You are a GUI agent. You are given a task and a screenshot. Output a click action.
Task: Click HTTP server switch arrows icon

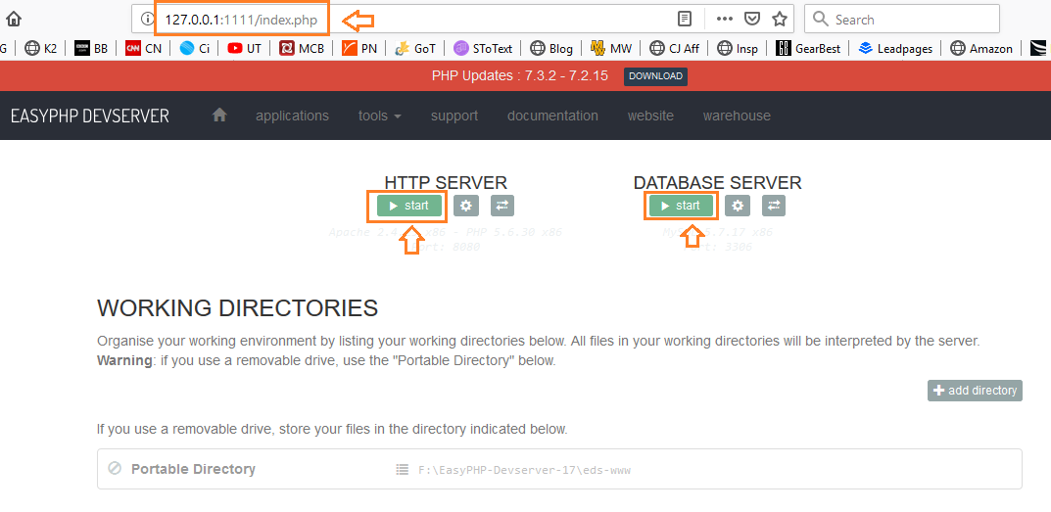point(502,206)
